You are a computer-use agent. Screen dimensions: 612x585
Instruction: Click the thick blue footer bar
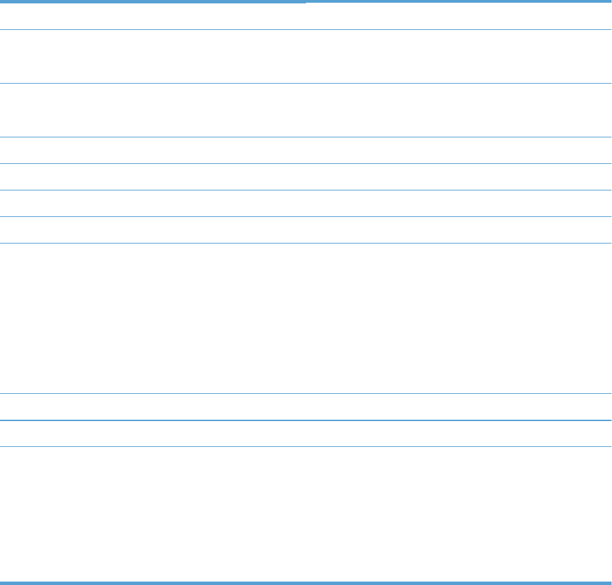click(x=305, y=583)
